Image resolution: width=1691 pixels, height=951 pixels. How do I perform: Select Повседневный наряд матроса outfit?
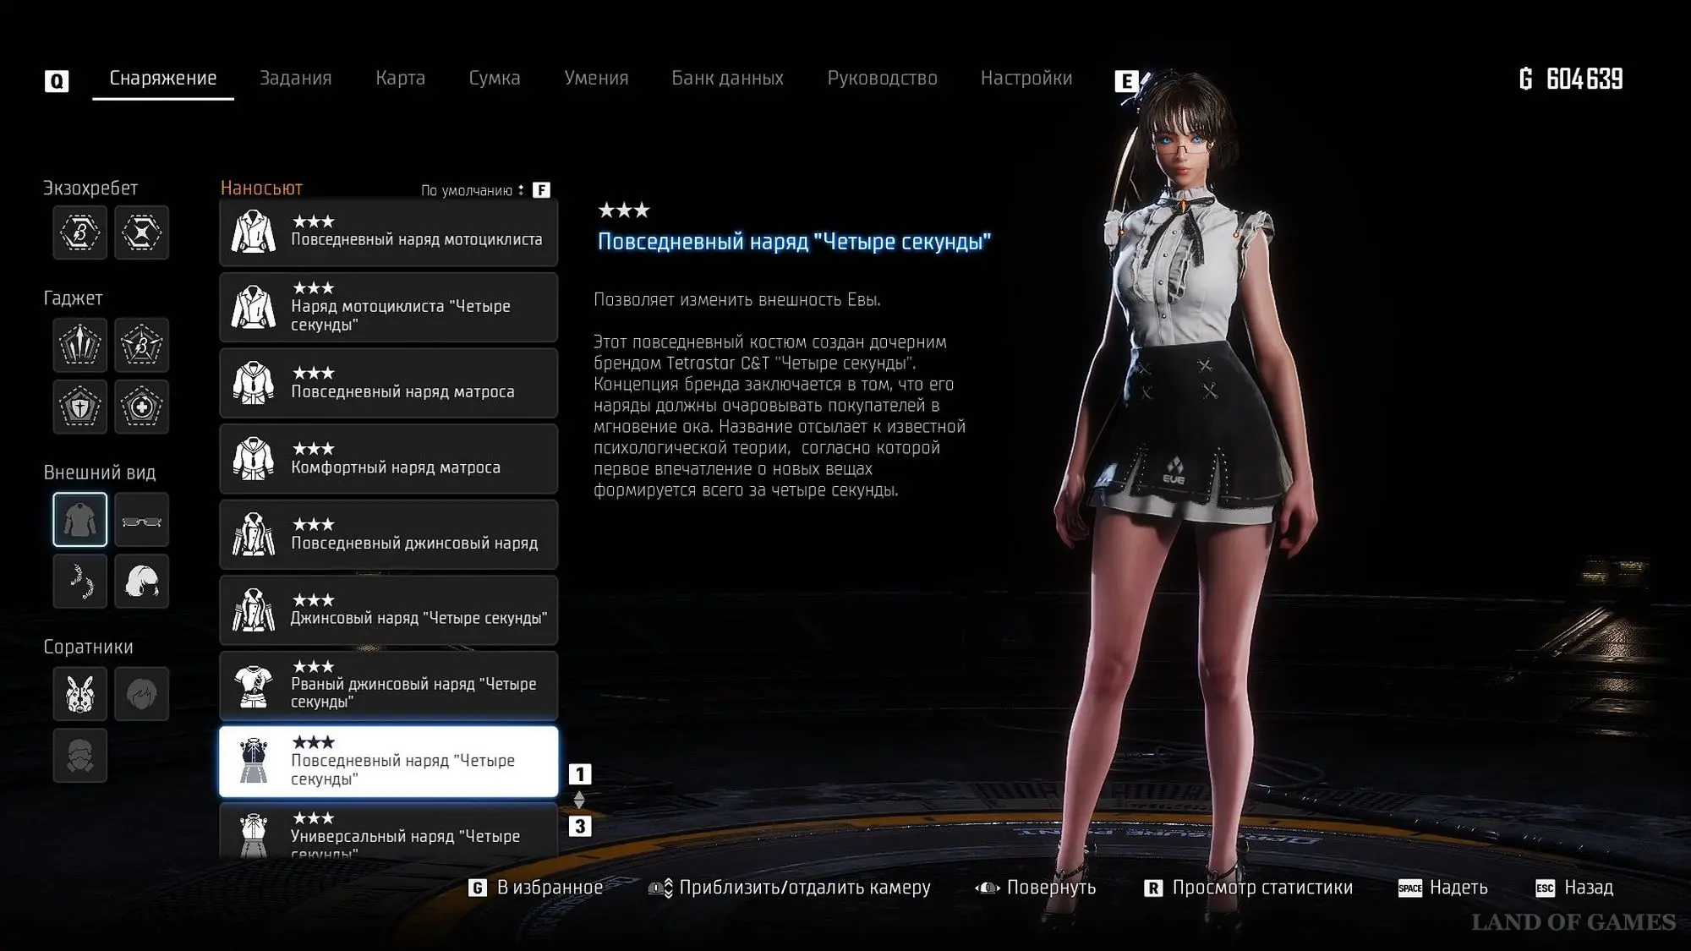(389, 383)
